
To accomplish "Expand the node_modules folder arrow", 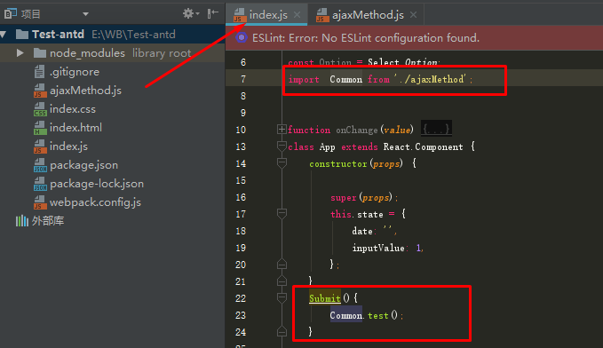I will coord(20,52).
